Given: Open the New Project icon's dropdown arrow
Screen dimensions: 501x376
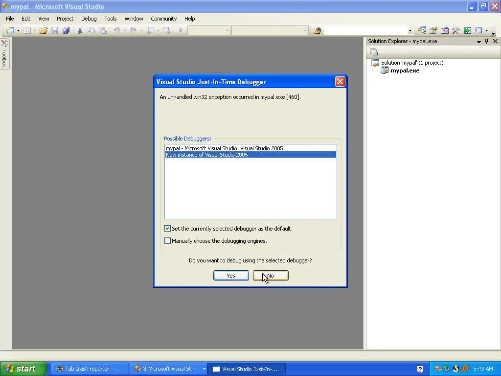Looking at the screenshot, I should coord(18,30).
